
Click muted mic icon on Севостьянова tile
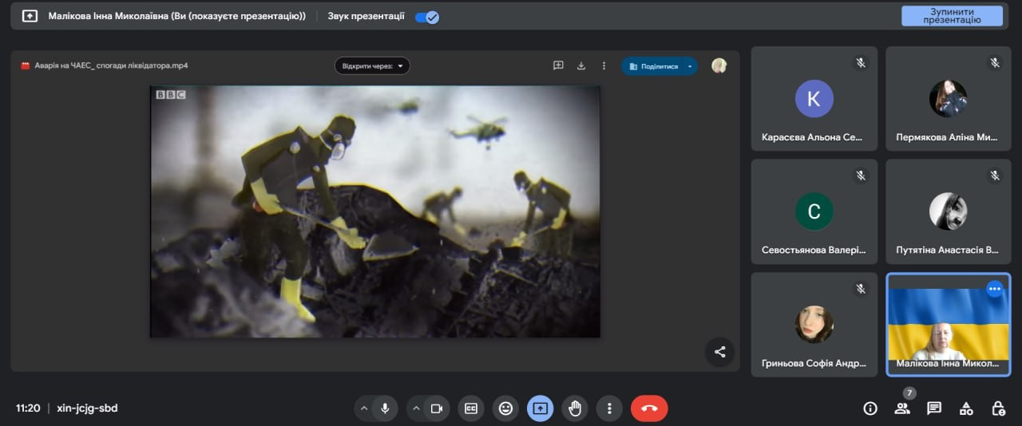point(861,176)
